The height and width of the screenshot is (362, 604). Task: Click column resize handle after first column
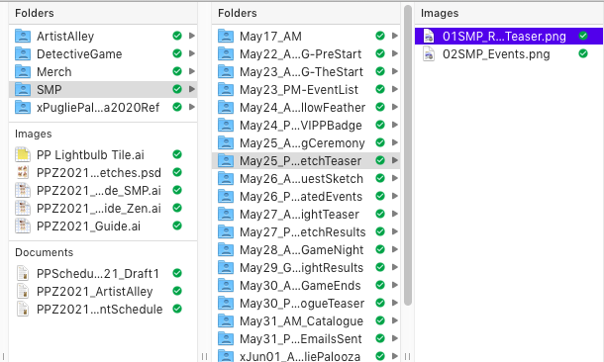point(205,357)
